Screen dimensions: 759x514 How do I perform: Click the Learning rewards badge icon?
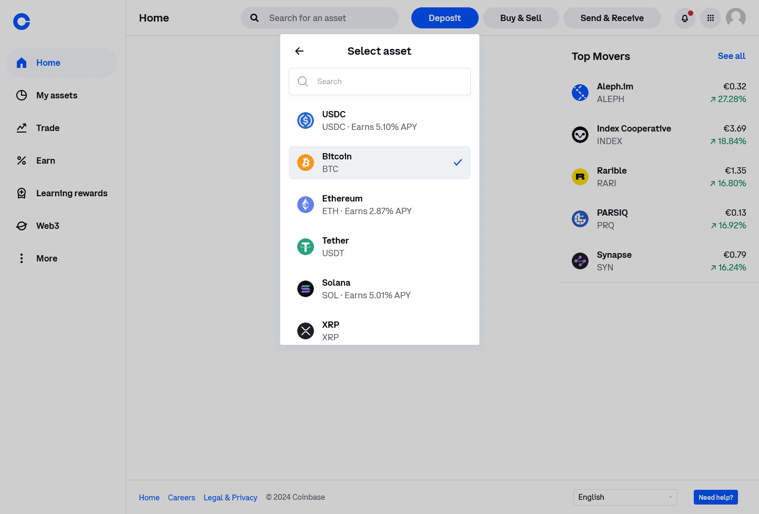click(x=22, y=193)
